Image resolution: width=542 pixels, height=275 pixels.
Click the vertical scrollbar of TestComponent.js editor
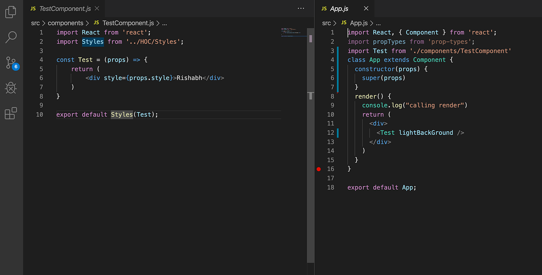(x=310, y=38)
